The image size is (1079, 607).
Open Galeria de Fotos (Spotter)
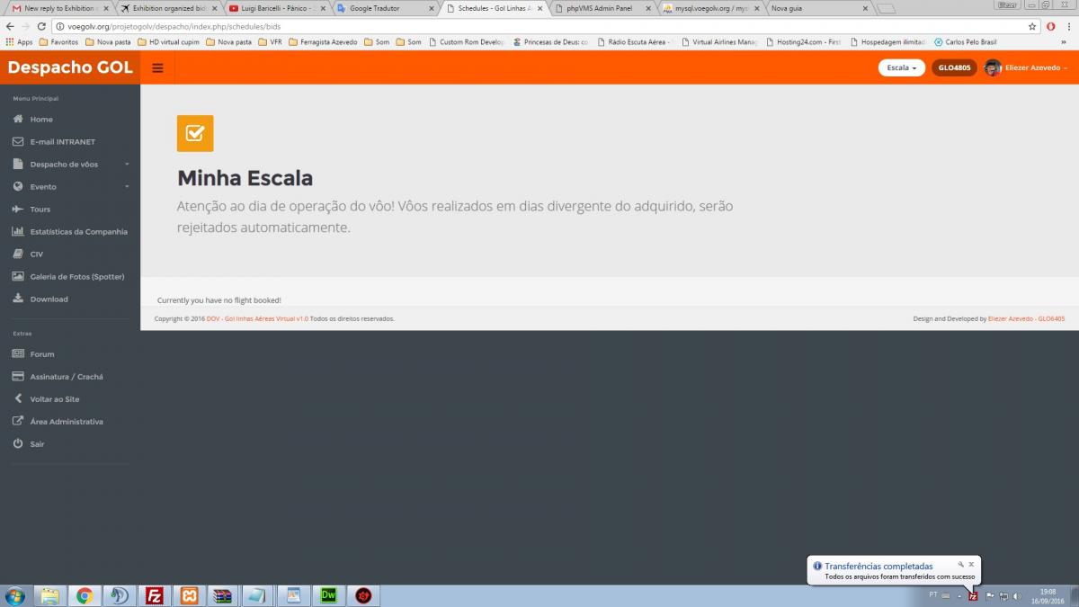click(x=70, y=276)
